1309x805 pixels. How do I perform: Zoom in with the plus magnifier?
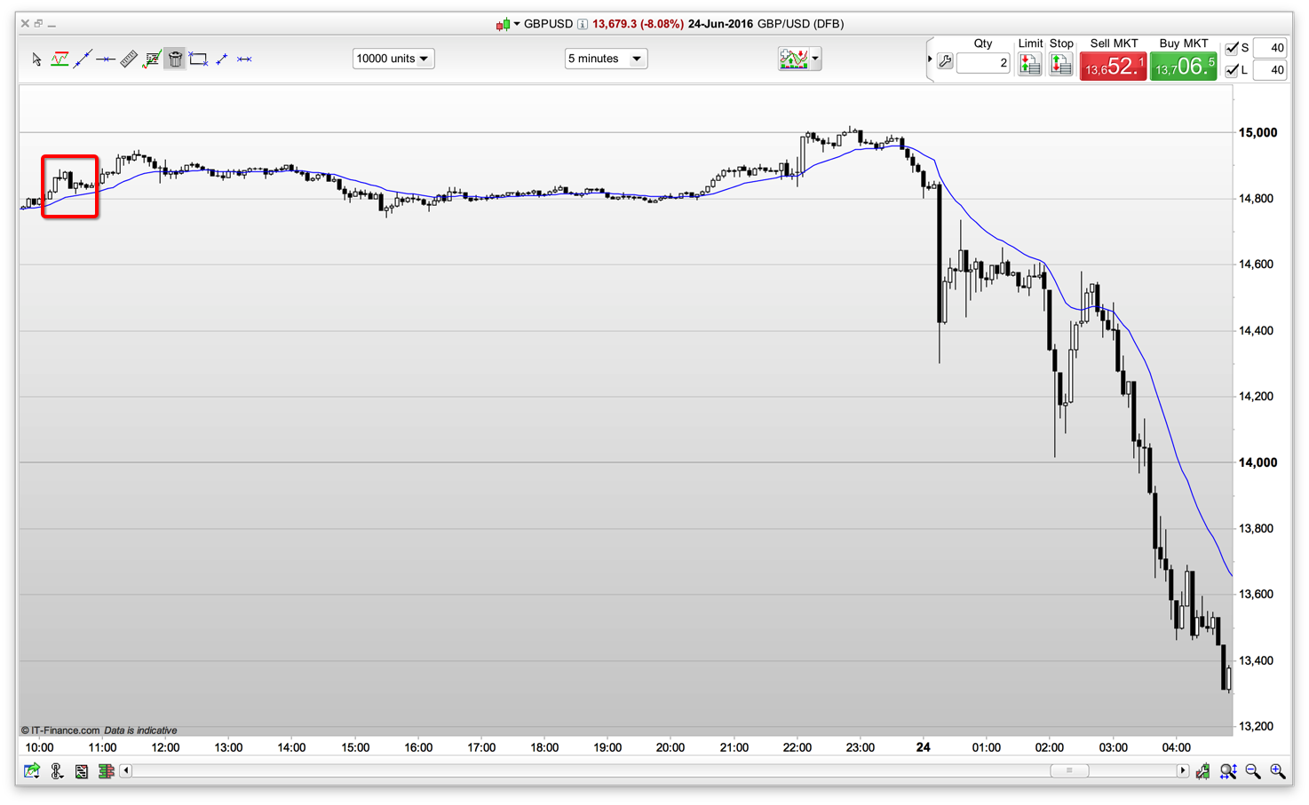pyautogui.click(x=1277, y=771)
